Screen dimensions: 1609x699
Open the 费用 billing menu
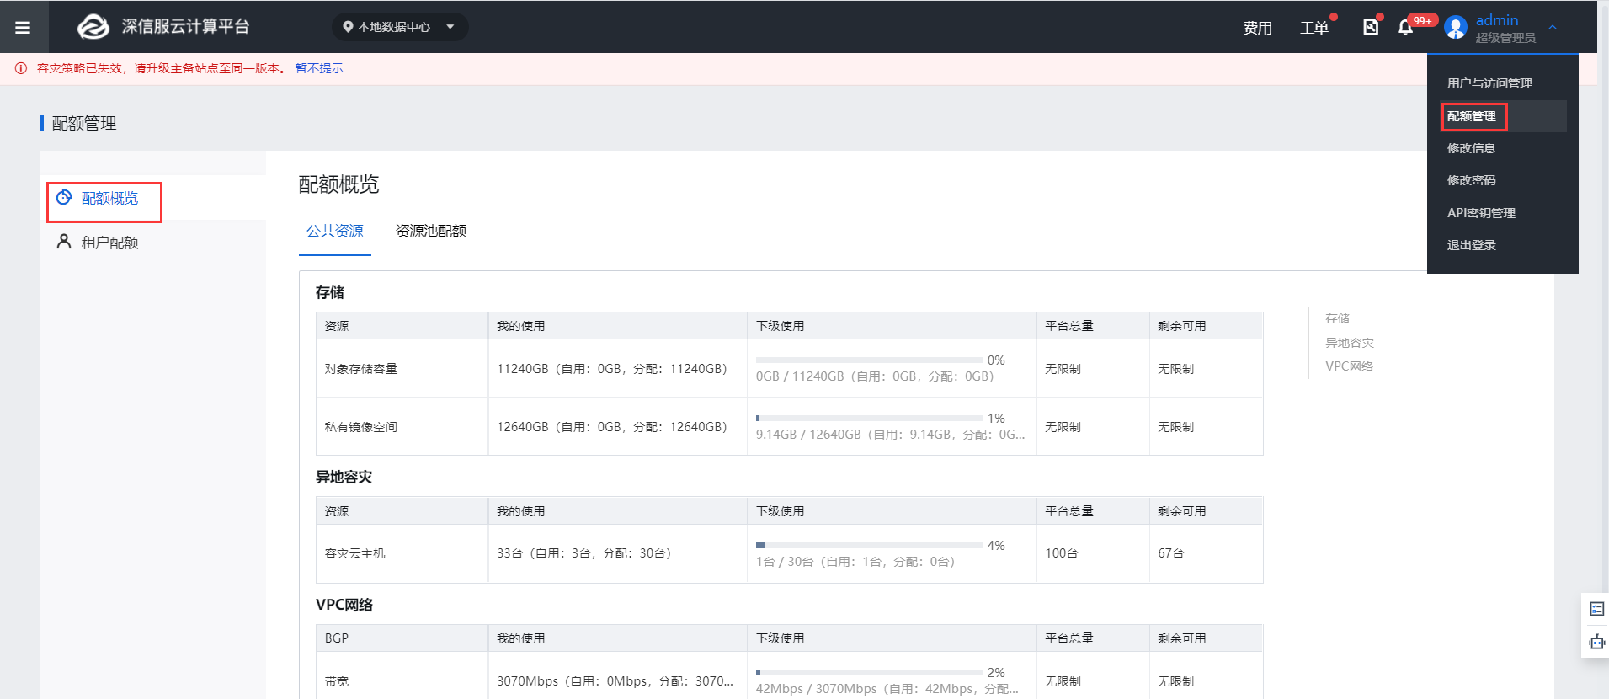pyautogui.click(x=1257, y=28)
